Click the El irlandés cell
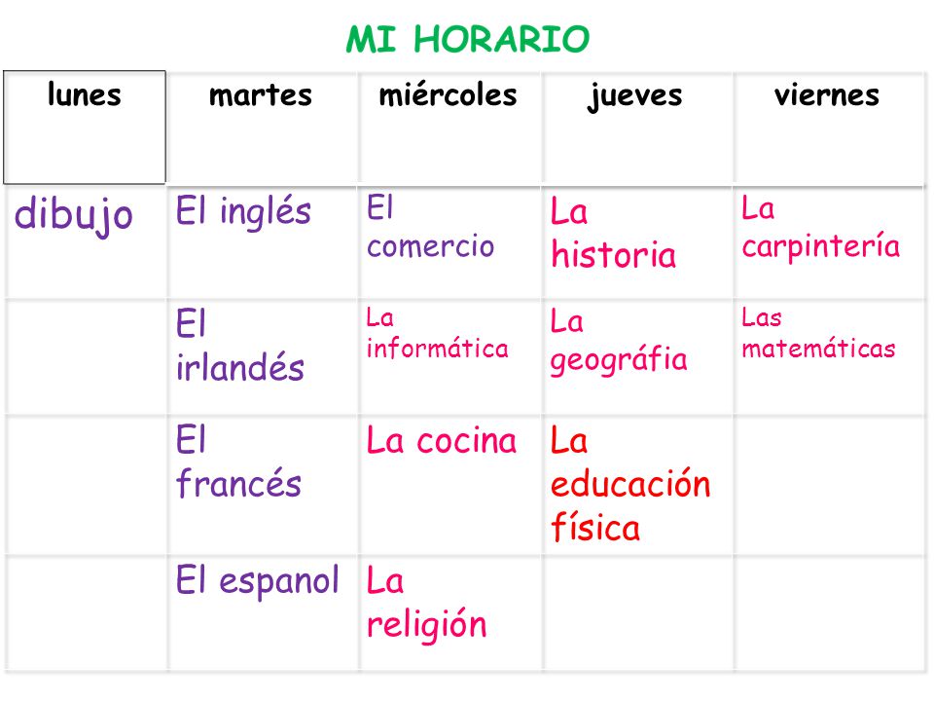 [263, 356]
